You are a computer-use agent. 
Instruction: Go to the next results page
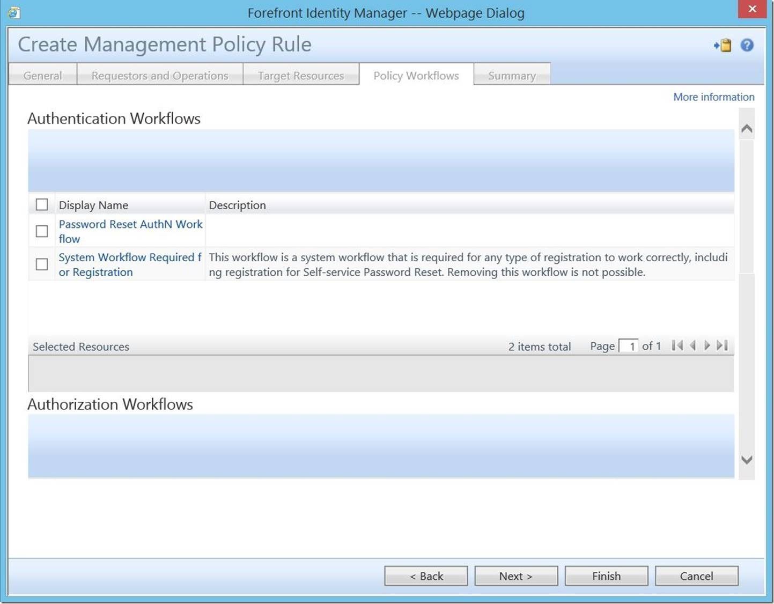click(x=707, y=345)
